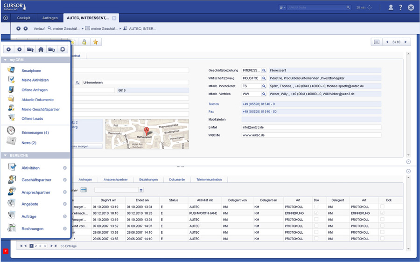
Task: Expand the Geschäftspartner submenu arrow
Action: click(x=65, y=180)
